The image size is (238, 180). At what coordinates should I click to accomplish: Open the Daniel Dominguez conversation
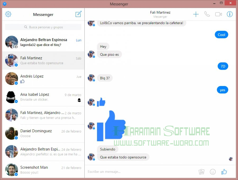(x=43, y=133)
